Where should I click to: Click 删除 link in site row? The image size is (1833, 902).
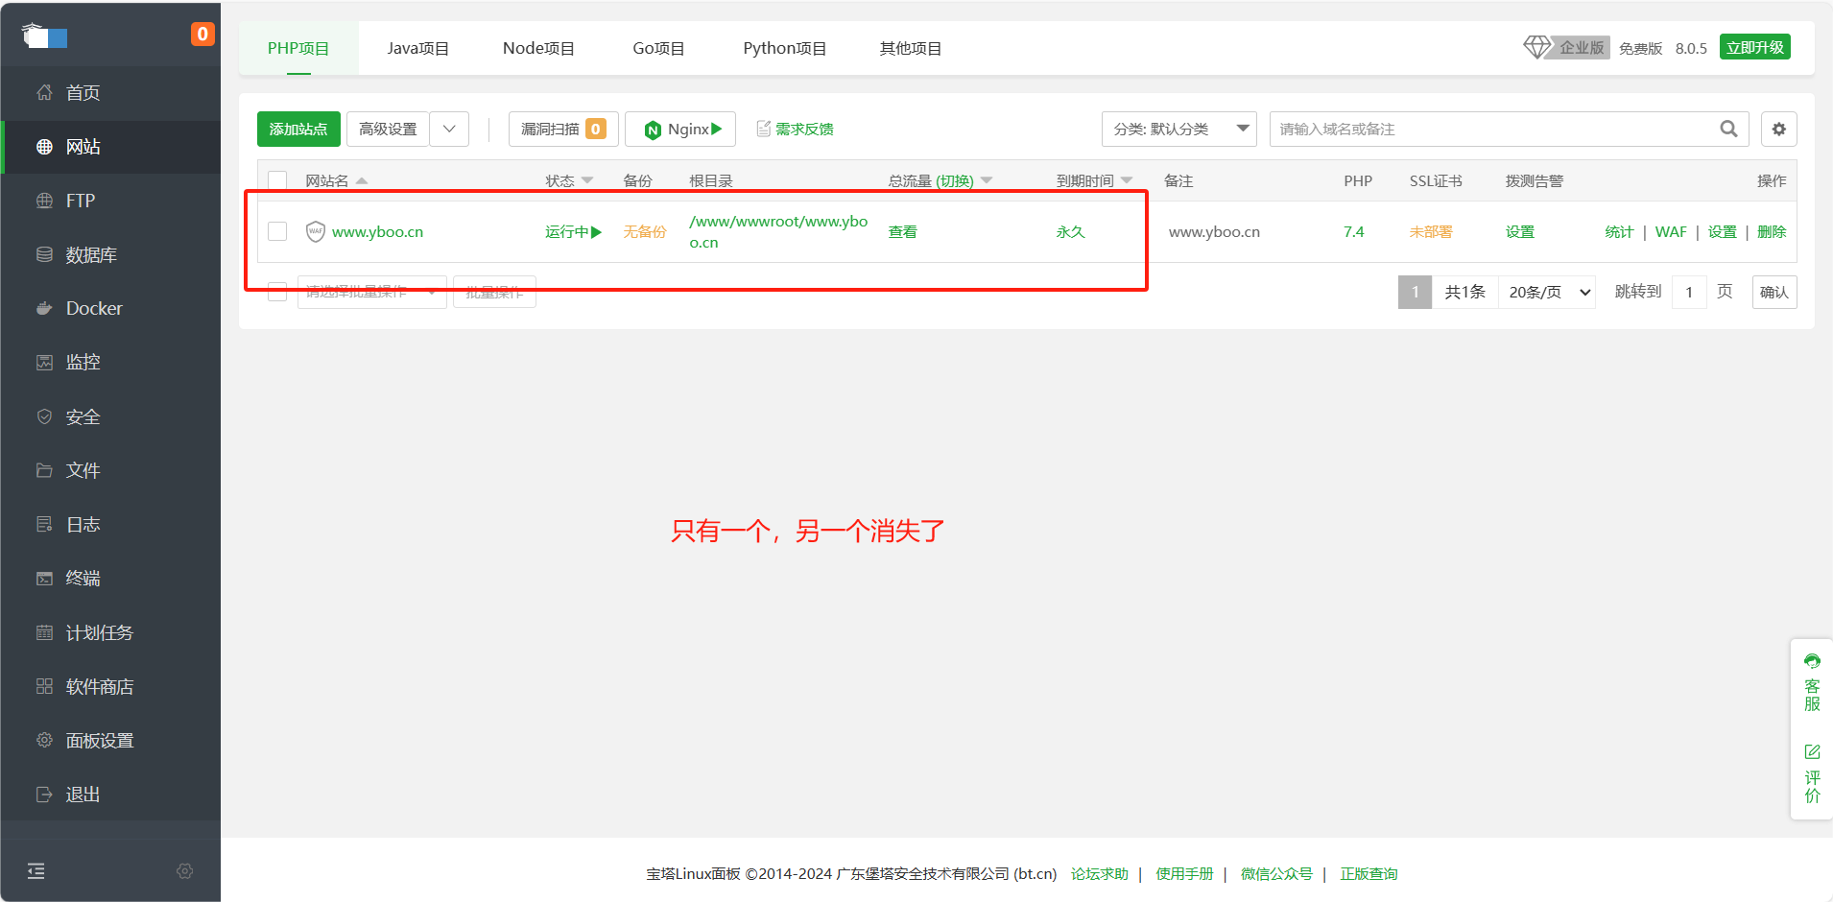coord(1772,231)
